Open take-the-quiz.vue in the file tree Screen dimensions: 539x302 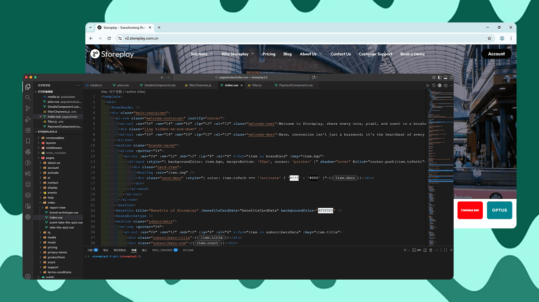(x=61, y=228)
